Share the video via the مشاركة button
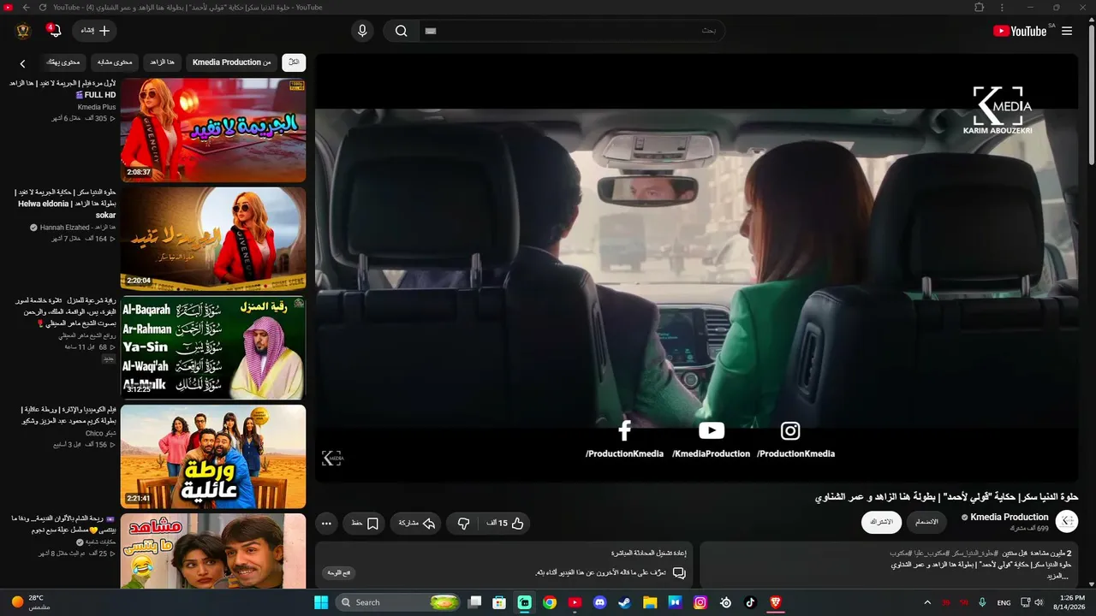Viewport: 1096px width, 616px height. click(416, 523)
